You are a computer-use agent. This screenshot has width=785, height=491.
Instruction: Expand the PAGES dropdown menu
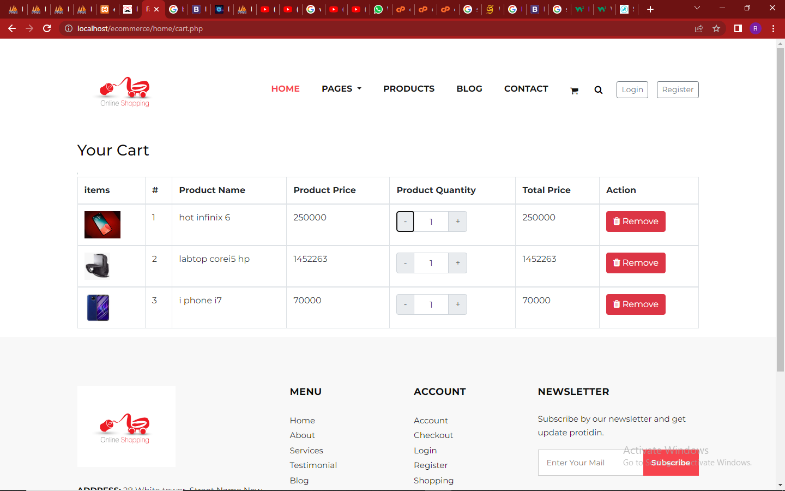click(341, 88)
